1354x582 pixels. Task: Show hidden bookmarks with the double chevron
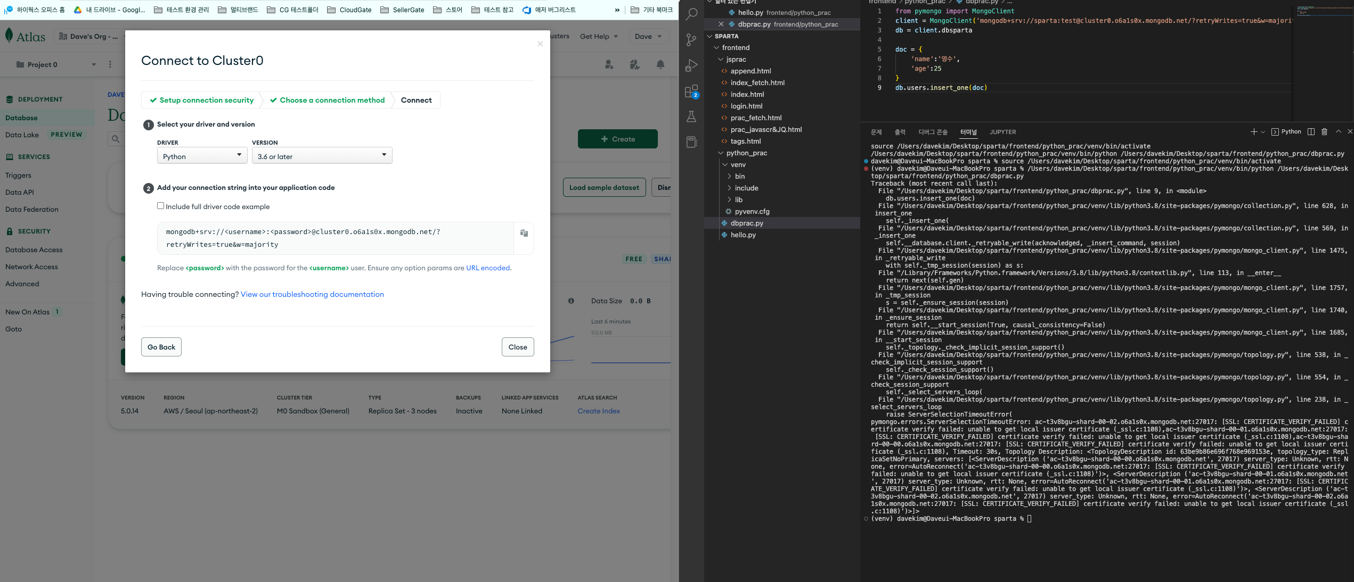[x=617, y=10]
